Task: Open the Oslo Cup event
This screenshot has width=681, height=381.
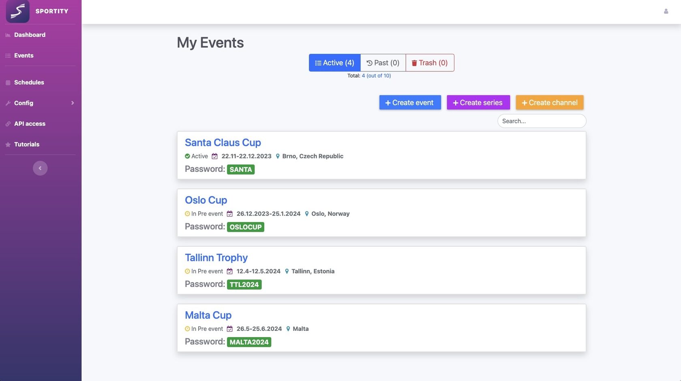Action: (206, 200)
